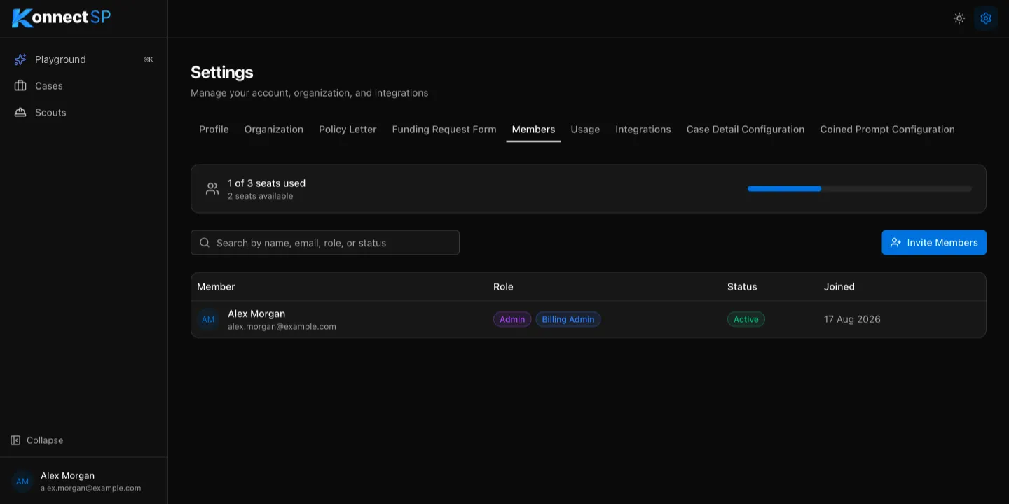Click the search magnifier icon
This screenshot has height=504, width=1009.
[205, 243]
